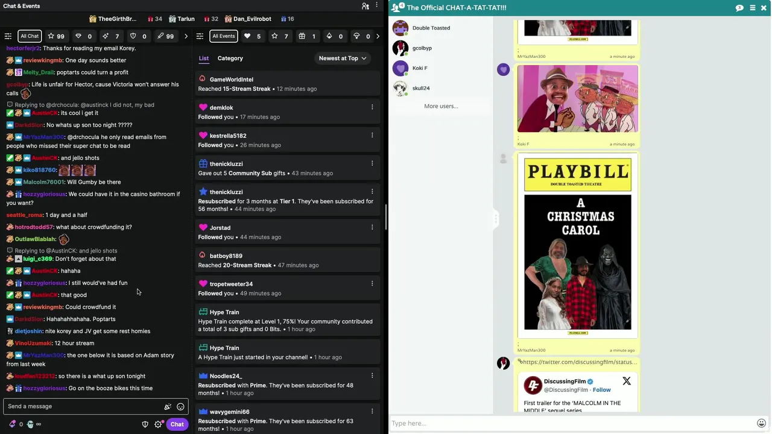Open options menu for Jorstad follow event
Screen dimensions: 772x434
(372, 227)
